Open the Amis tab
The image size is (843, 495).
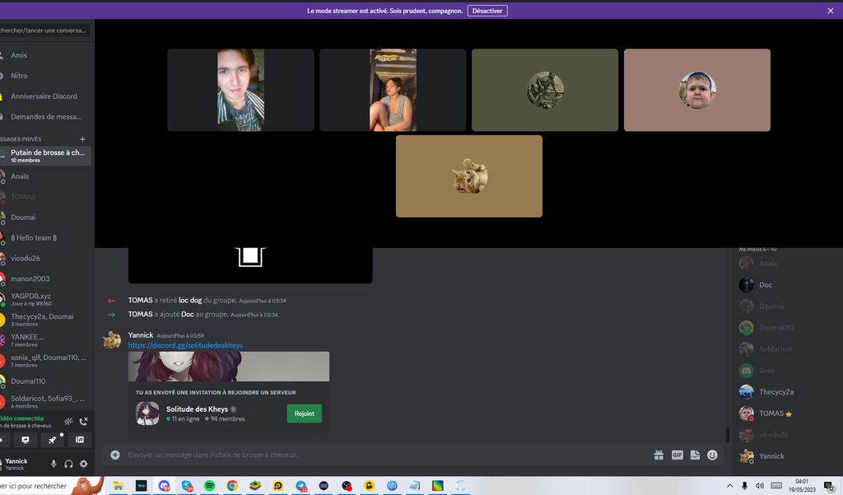(19, 55)
